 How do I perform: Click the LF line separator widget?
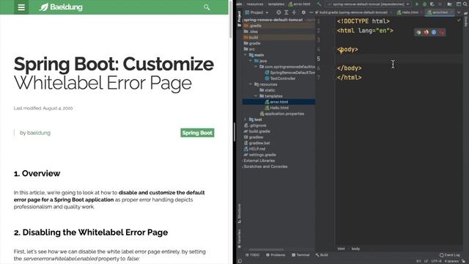[x=426, y=261]
